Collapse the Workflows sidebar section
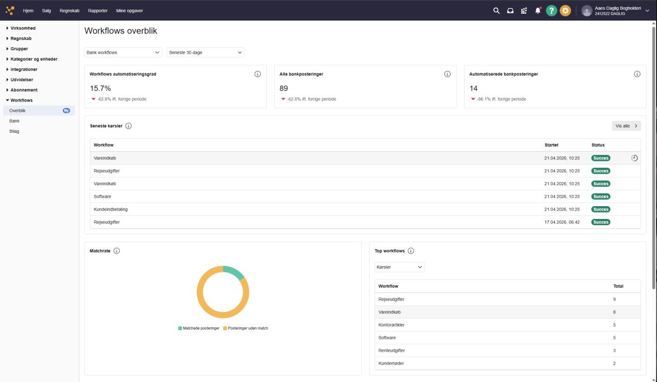The width and height of the screenshot is (657, 382). [x=19, y=100]
